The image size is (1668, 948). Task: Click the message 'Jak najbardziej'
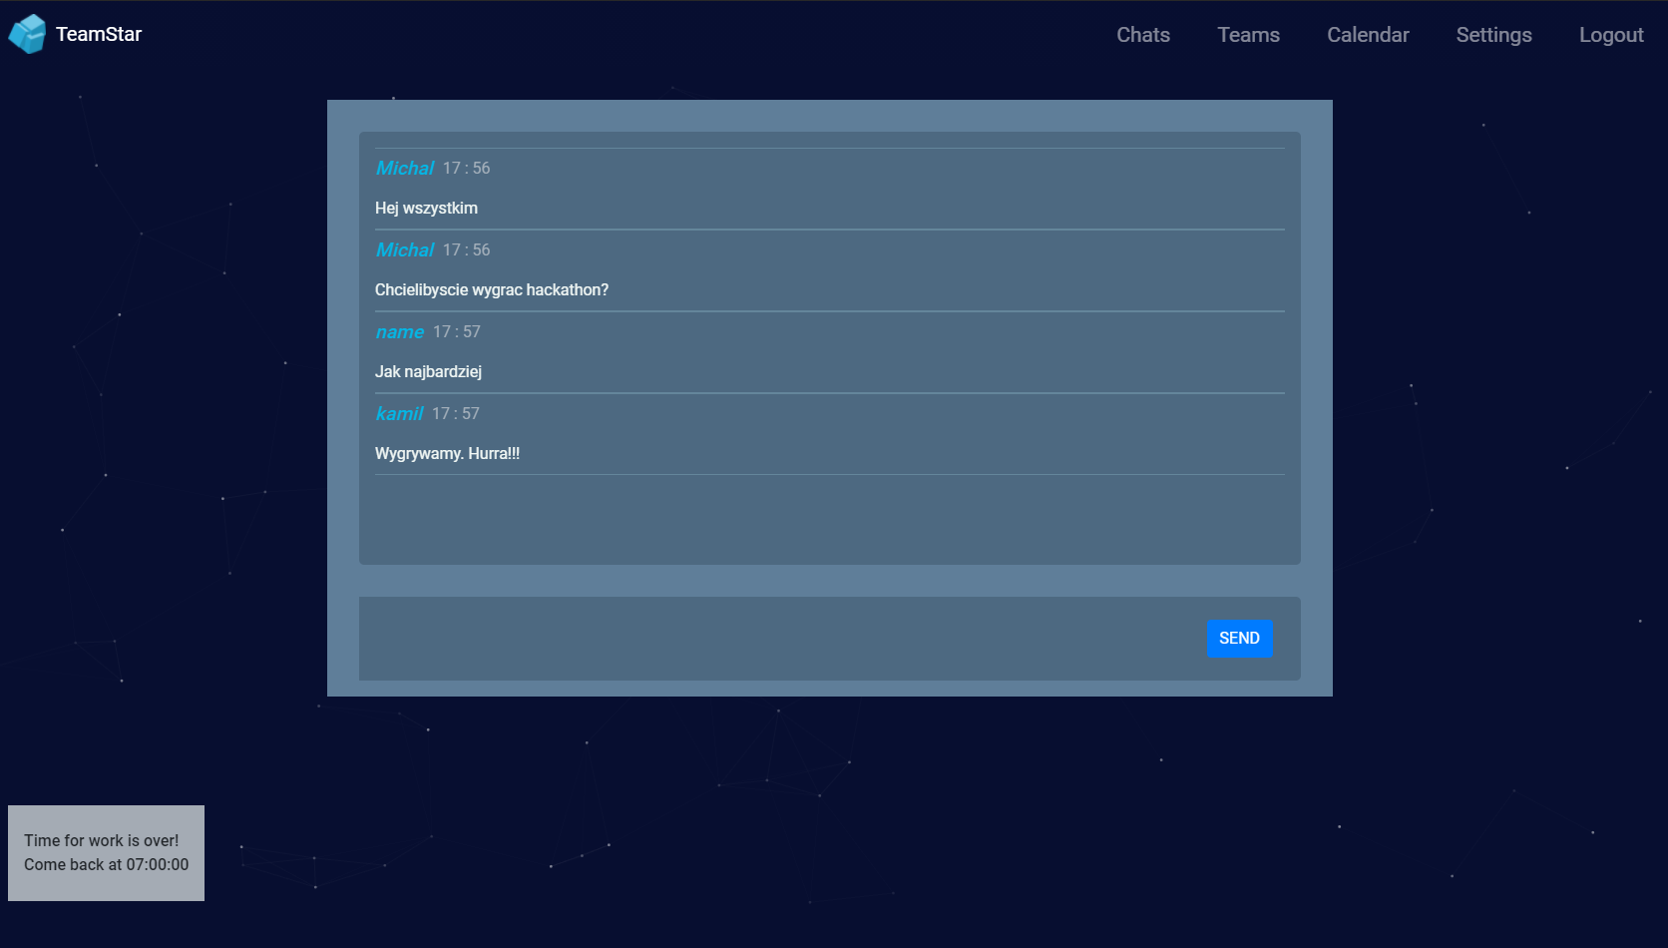click(x=428, y=371)
